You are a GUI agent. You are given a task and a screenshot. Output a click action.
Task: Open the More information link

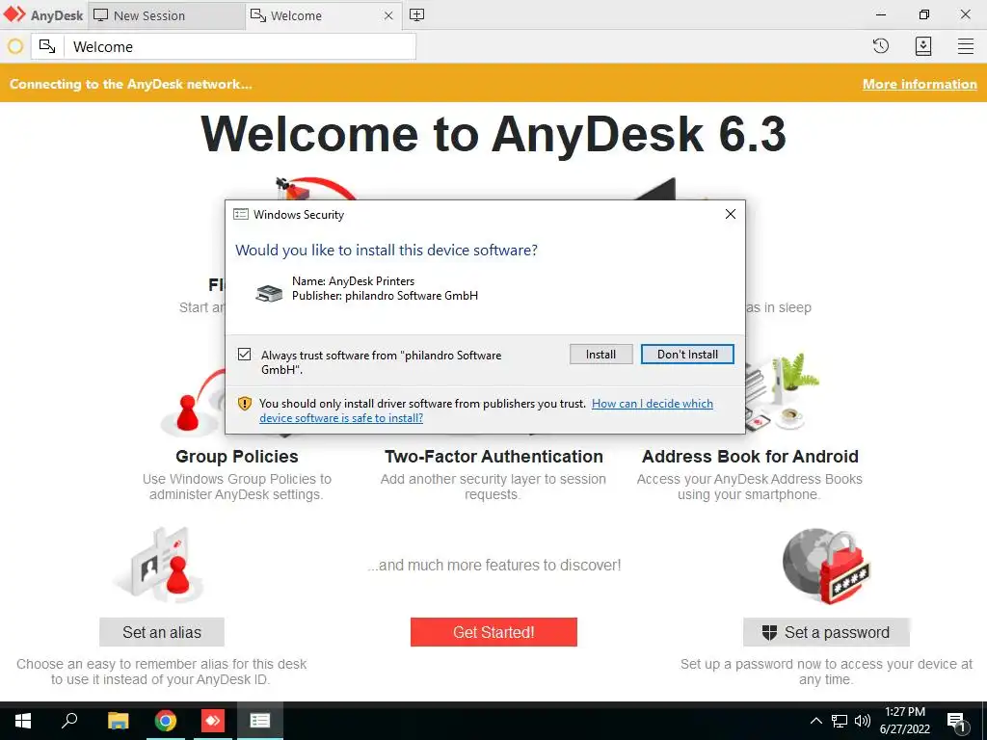[920, 84]
